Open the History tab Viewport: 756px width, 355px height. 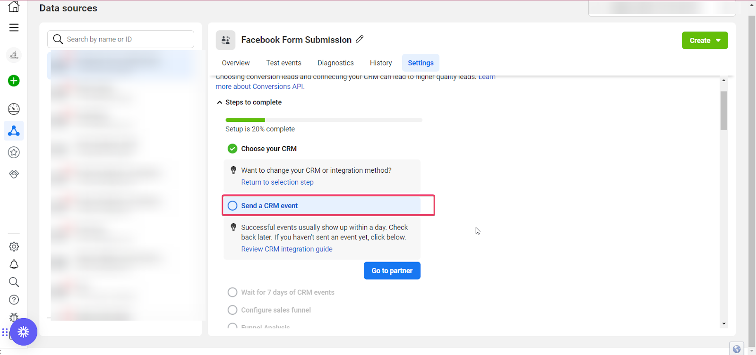tap(381, 63)
